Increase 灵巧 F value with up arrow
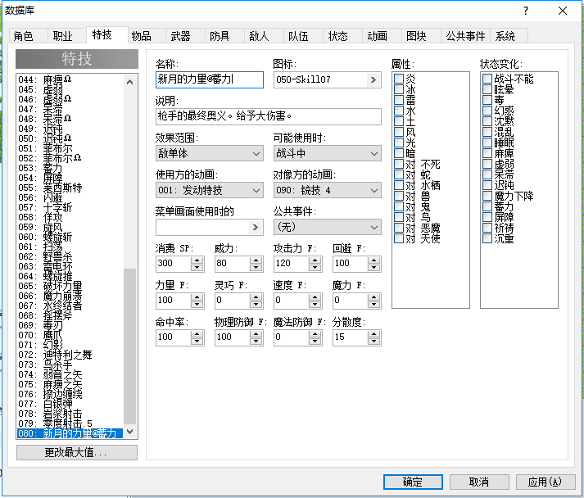 [256, 297]
